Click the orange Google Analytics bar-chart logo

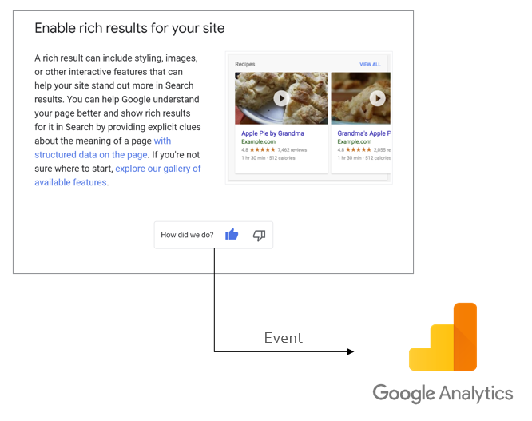[443, 337]
